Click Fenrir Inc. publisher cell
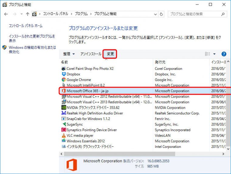Viewport: 231px width, 174px height. (x=162, y=119)
